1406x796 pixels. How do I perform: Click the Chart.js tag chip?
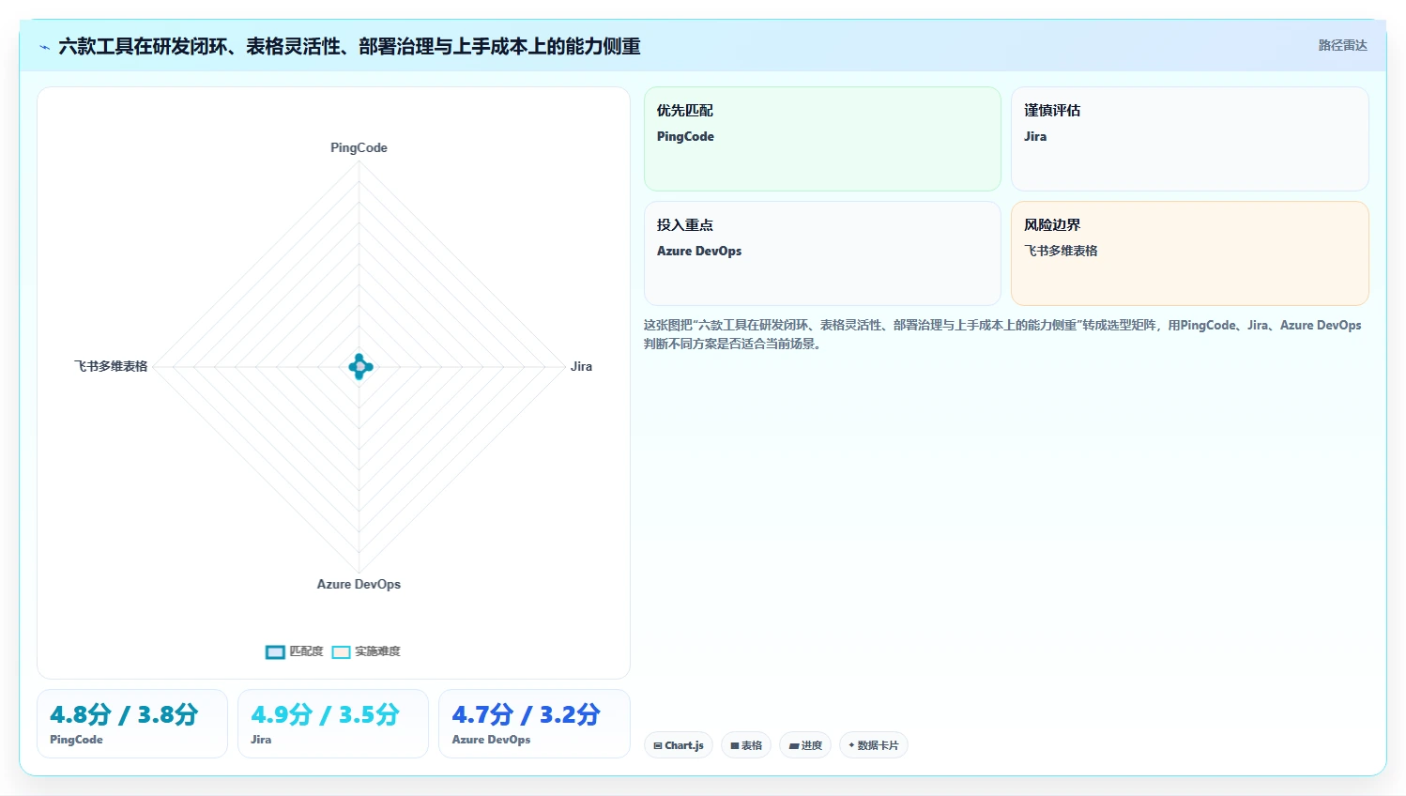point(679,745)
